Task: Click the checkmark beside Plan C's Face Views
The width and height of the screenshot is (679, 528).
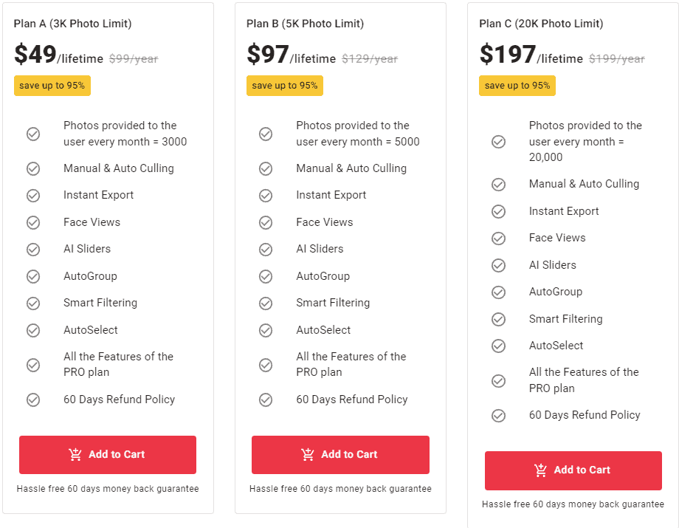Action: (x=498, y=238)
